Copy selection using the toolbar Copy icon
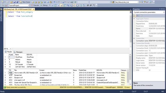The width and height of the screenshot is (166, 93). (x=48, y=2)
